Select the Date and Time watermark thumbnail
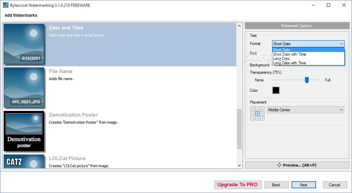Screen dimensions: 352x193 [x=24, y=44]
